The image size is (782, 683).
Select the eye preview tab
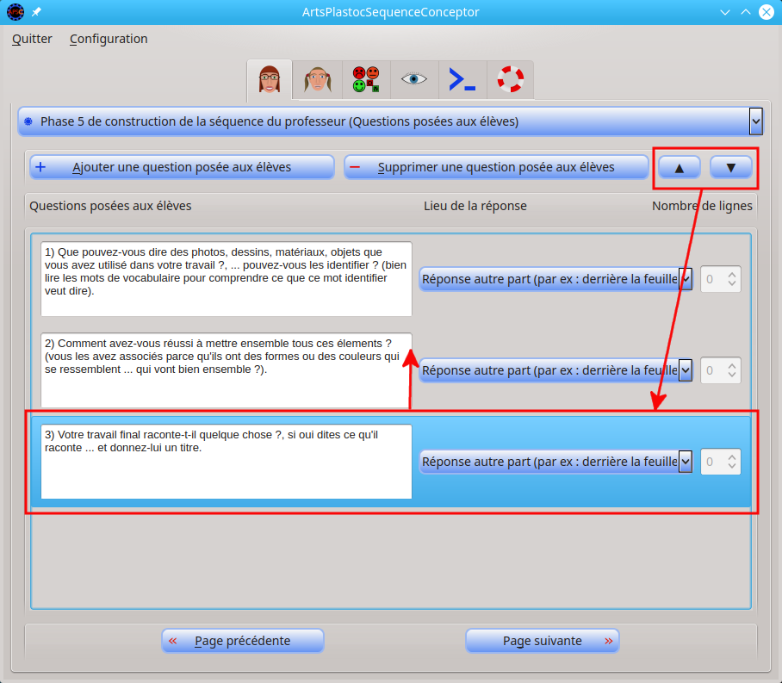tap(414, 80)
